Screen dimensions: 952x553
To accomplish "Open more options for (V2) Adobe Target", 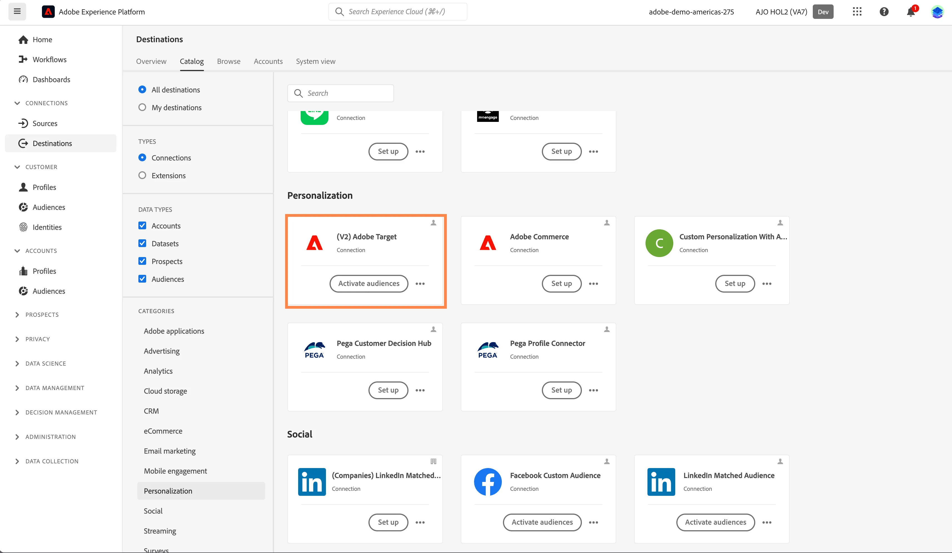I will 420,283.
